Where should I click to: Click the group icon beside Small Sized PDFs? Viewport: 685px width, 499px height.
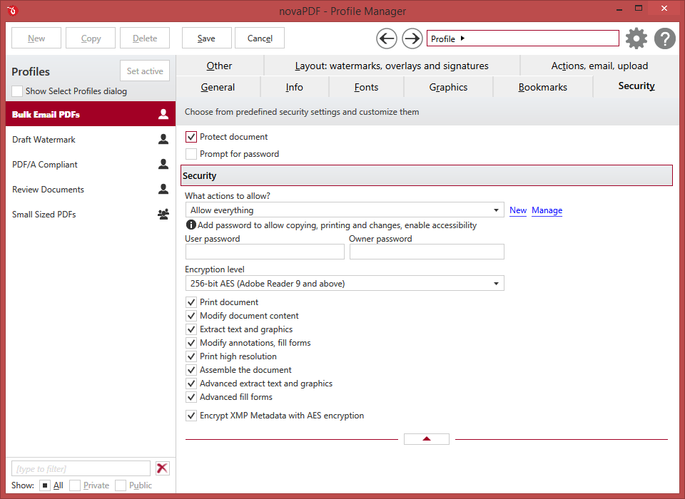[x=163, y=215]
